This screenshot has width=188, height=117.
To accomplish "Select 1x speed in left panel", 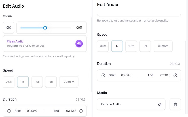I will (23, 82).
